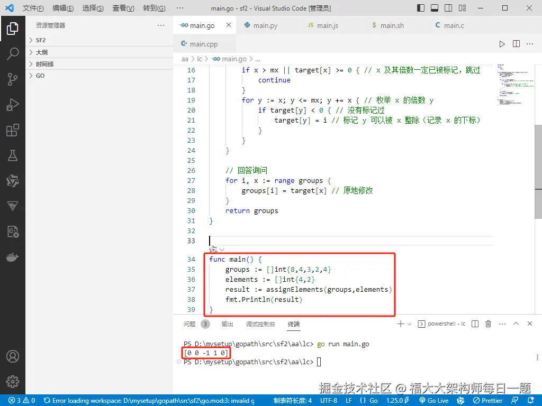The image size is (542, 406).
Task: Open the 调试控制台 debug console tab
Action: (x=260, y=324)
